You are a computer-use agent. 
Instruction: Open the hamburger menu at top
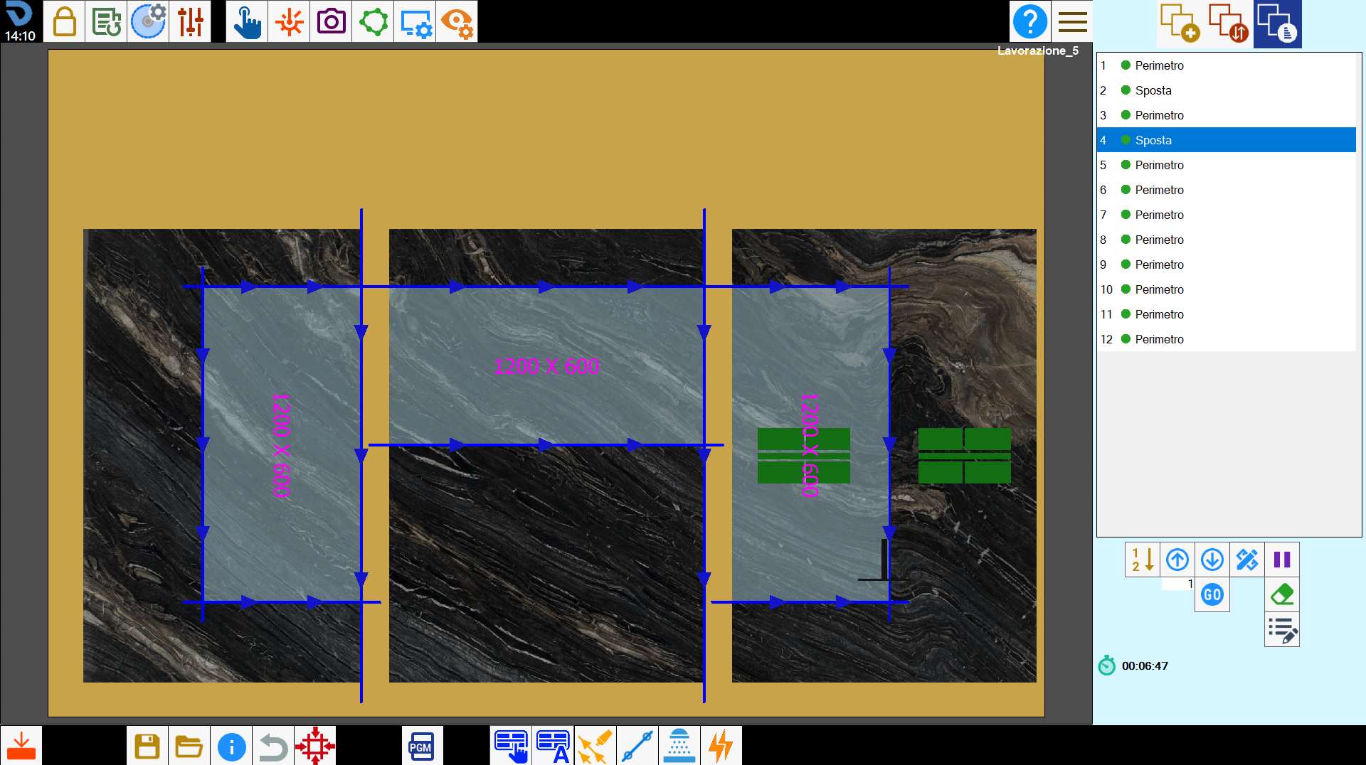click(x=1072, y=21)
